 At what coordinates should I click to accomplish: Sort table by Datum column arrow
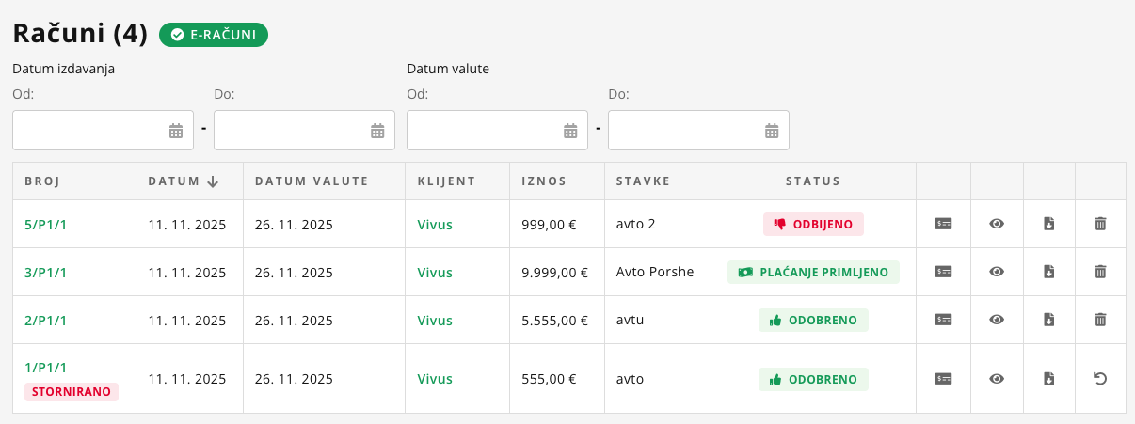[213, 181]
